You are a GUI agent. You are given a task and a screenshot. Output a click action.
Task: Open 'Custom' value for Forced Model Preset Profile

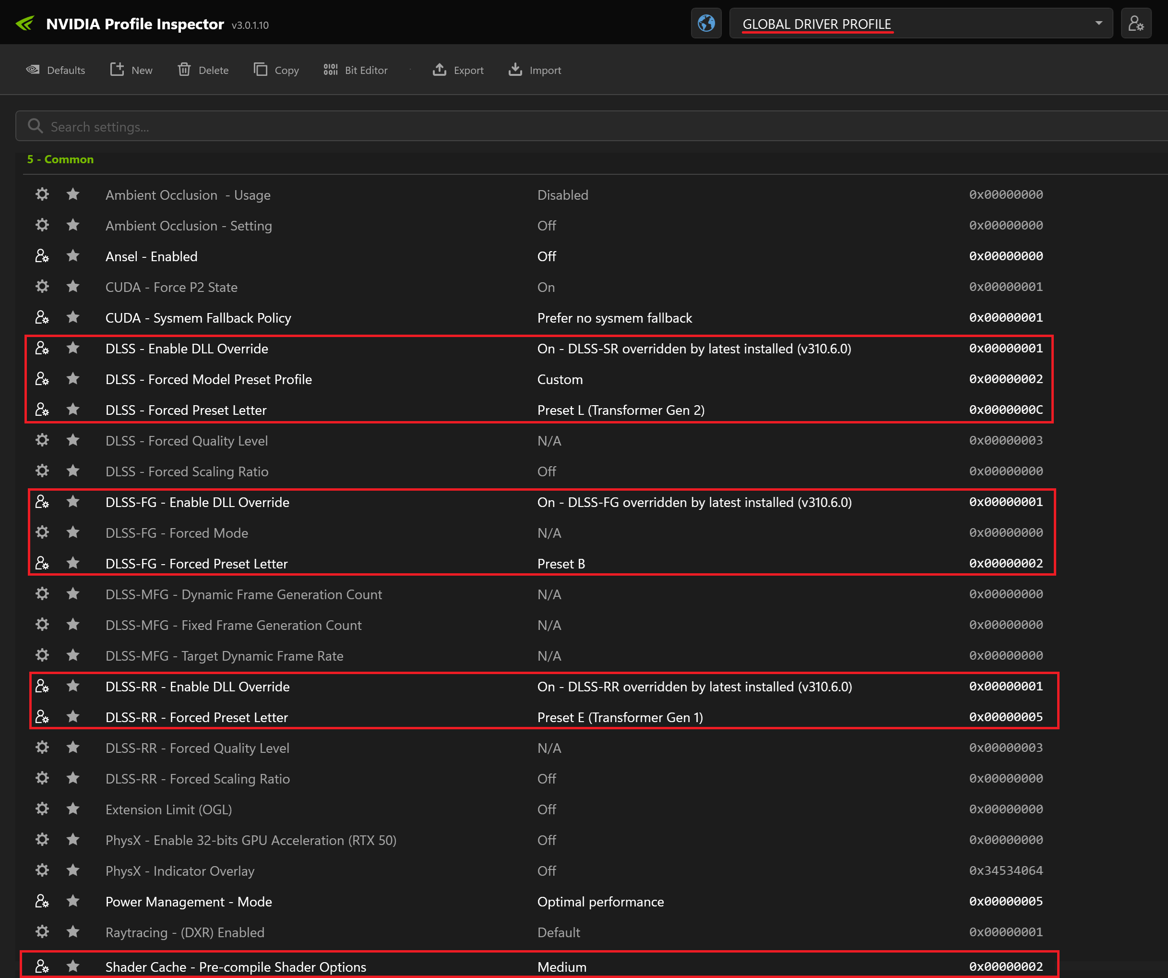[x=560, y=380]
